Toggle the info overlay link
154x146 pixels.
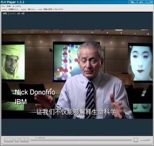[5, 13]
